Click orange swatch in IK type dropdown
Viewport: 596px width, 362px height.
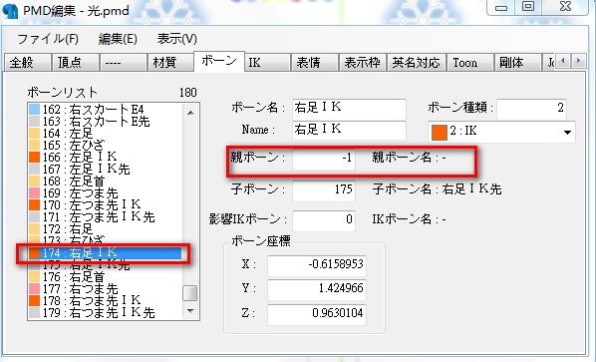point(439,133)
